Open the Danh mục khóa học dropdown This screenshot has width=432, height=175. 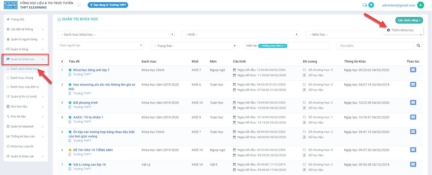point(116,34)
